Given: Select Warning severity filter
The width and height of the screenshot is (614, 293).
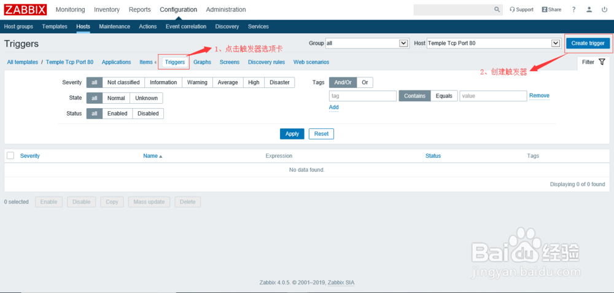Looking at the screenshot, I should click(x=197, y=82).
